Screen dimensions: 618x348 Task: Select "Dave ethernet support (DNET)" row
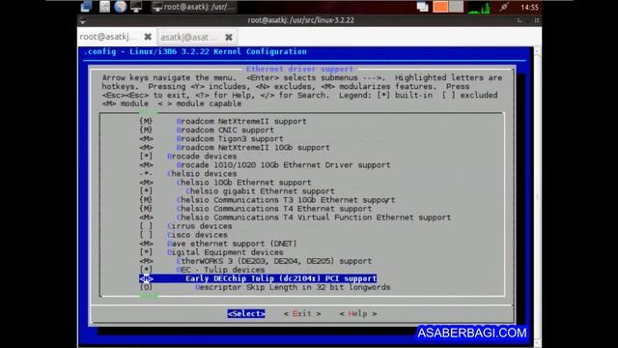(x=232, y=244)
